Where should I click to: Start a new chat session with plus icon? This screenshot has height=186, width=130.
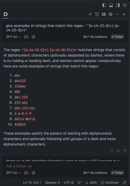90,14
